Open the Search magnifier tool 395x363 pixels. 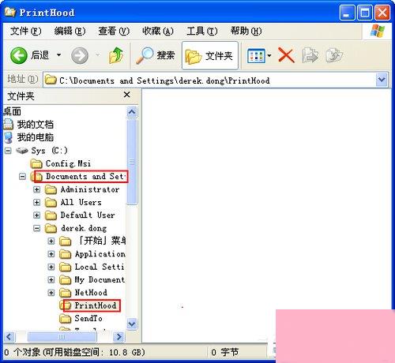pos(156,55)
